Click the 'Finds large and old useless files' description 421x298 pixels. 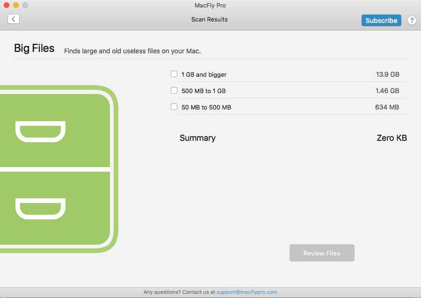[x=132, y=51]
